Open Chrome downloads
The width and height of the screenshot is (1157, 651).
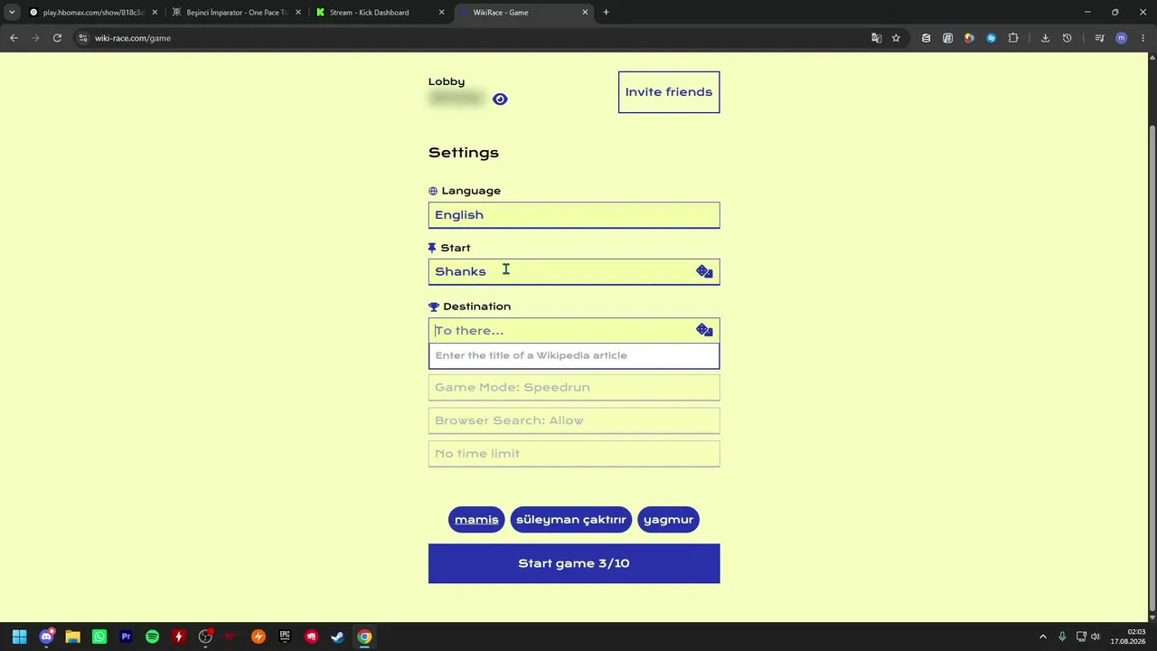point(1045,38)
